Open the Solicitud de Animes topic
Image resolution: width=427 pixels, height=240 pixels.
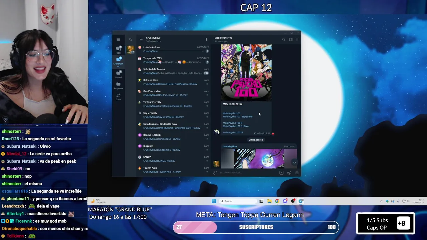173,71
